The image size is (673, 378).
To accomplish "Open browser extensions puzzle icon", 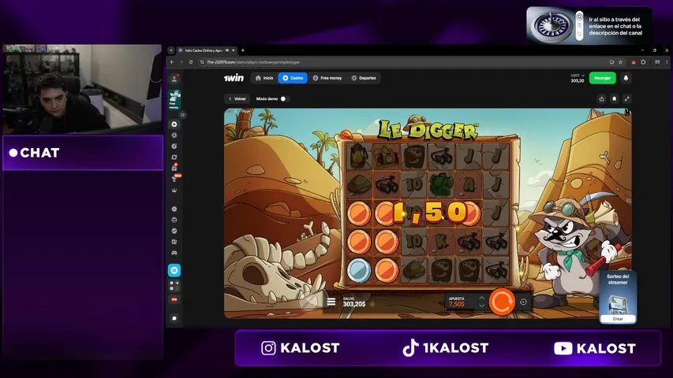I will tap(643, 62).
